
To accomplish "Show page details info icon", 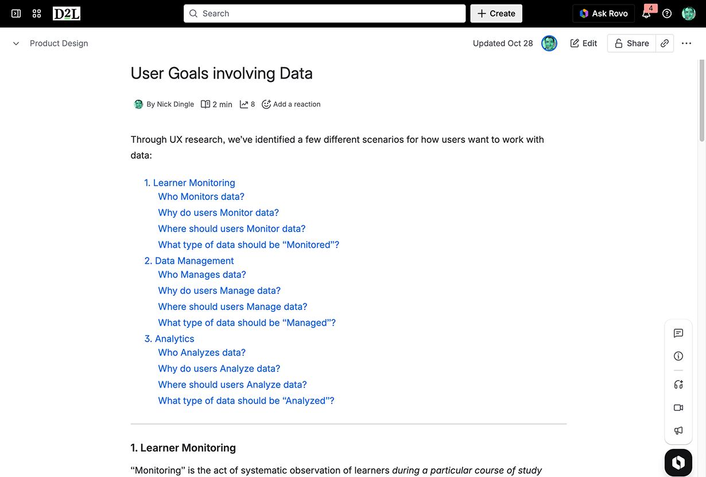I will (678, 356).
